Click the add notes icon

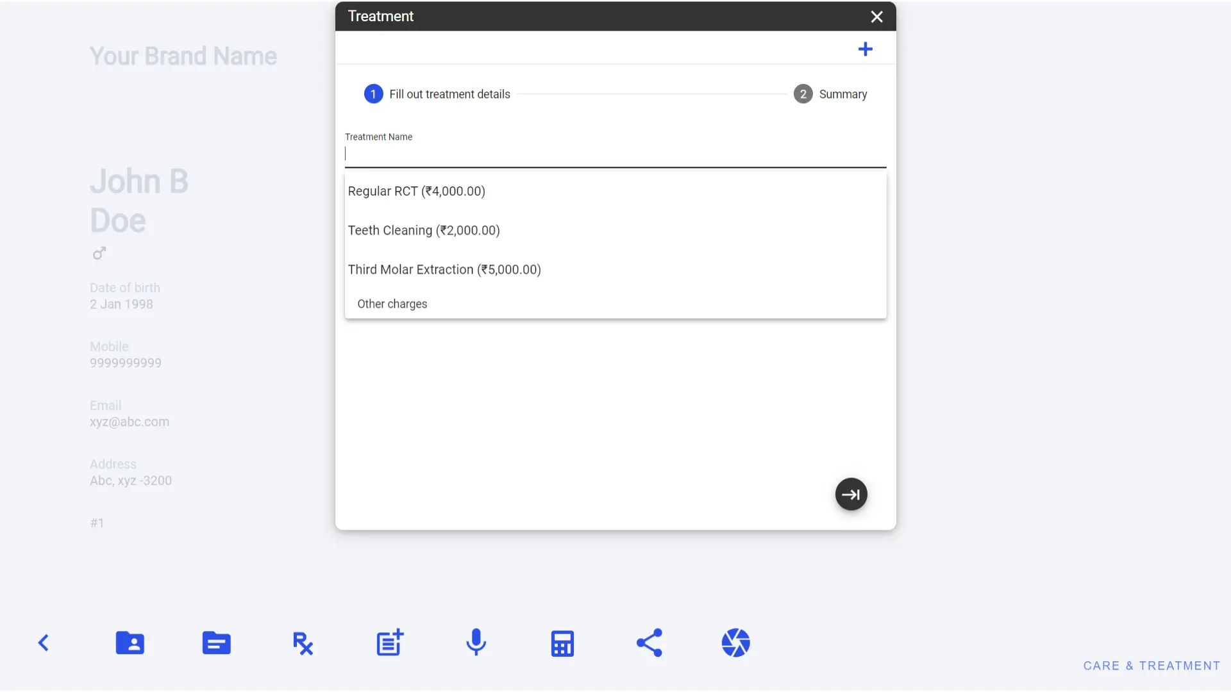pos(389,642)
